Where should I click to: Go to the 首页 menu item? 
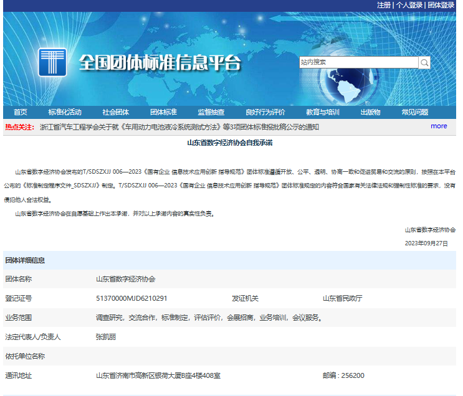[x=21, y=112]
